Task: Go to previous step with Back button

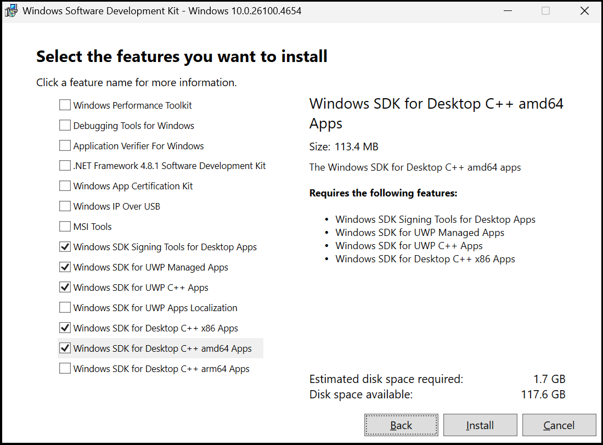Action: tap(401, 425)
